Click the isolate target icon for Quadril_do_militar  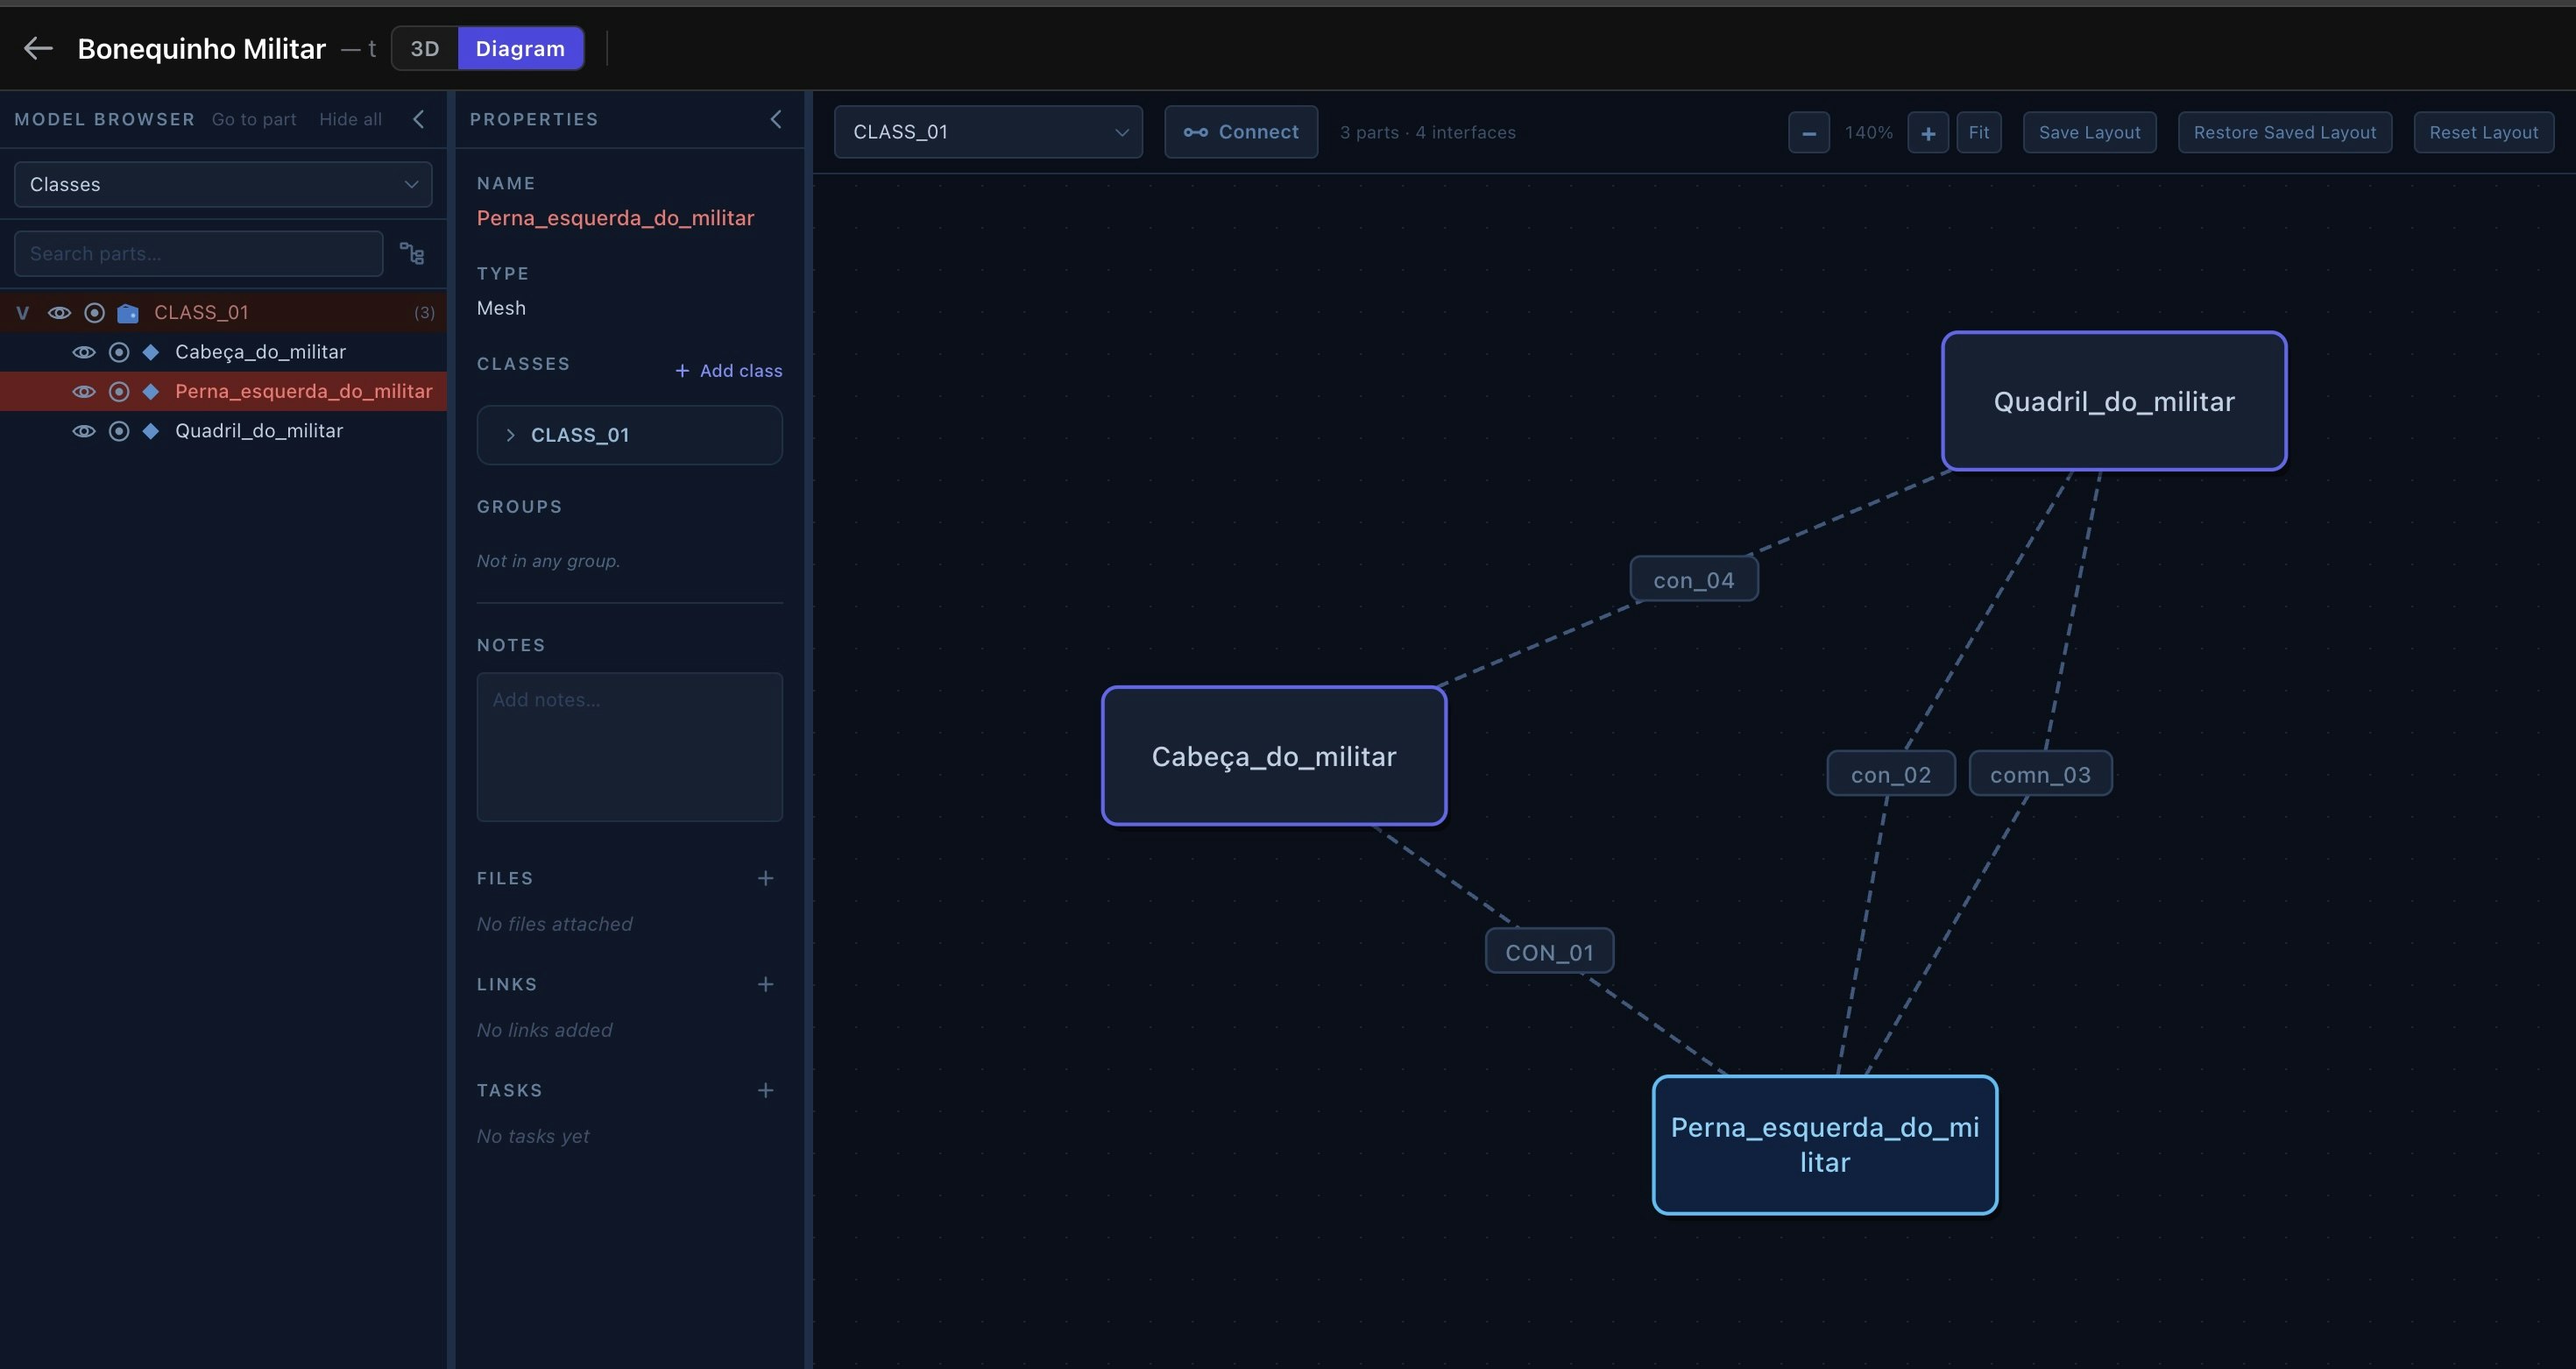(x=119, y=431)
